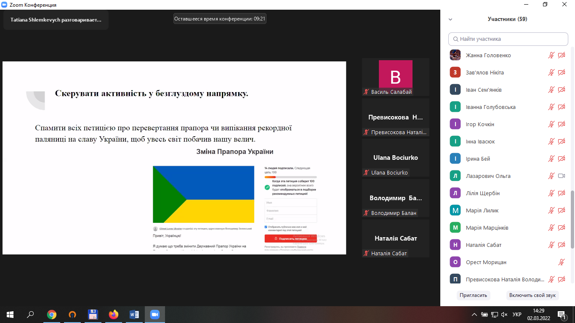Click the participants list scrollbar
This screenshot has height=323, width=575.
[572, 219]
